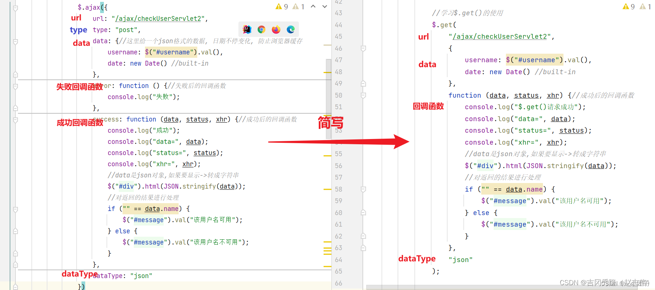655x290 pixels.
Task: Click the line number 64 in gutter
Action: click(339, 260)
